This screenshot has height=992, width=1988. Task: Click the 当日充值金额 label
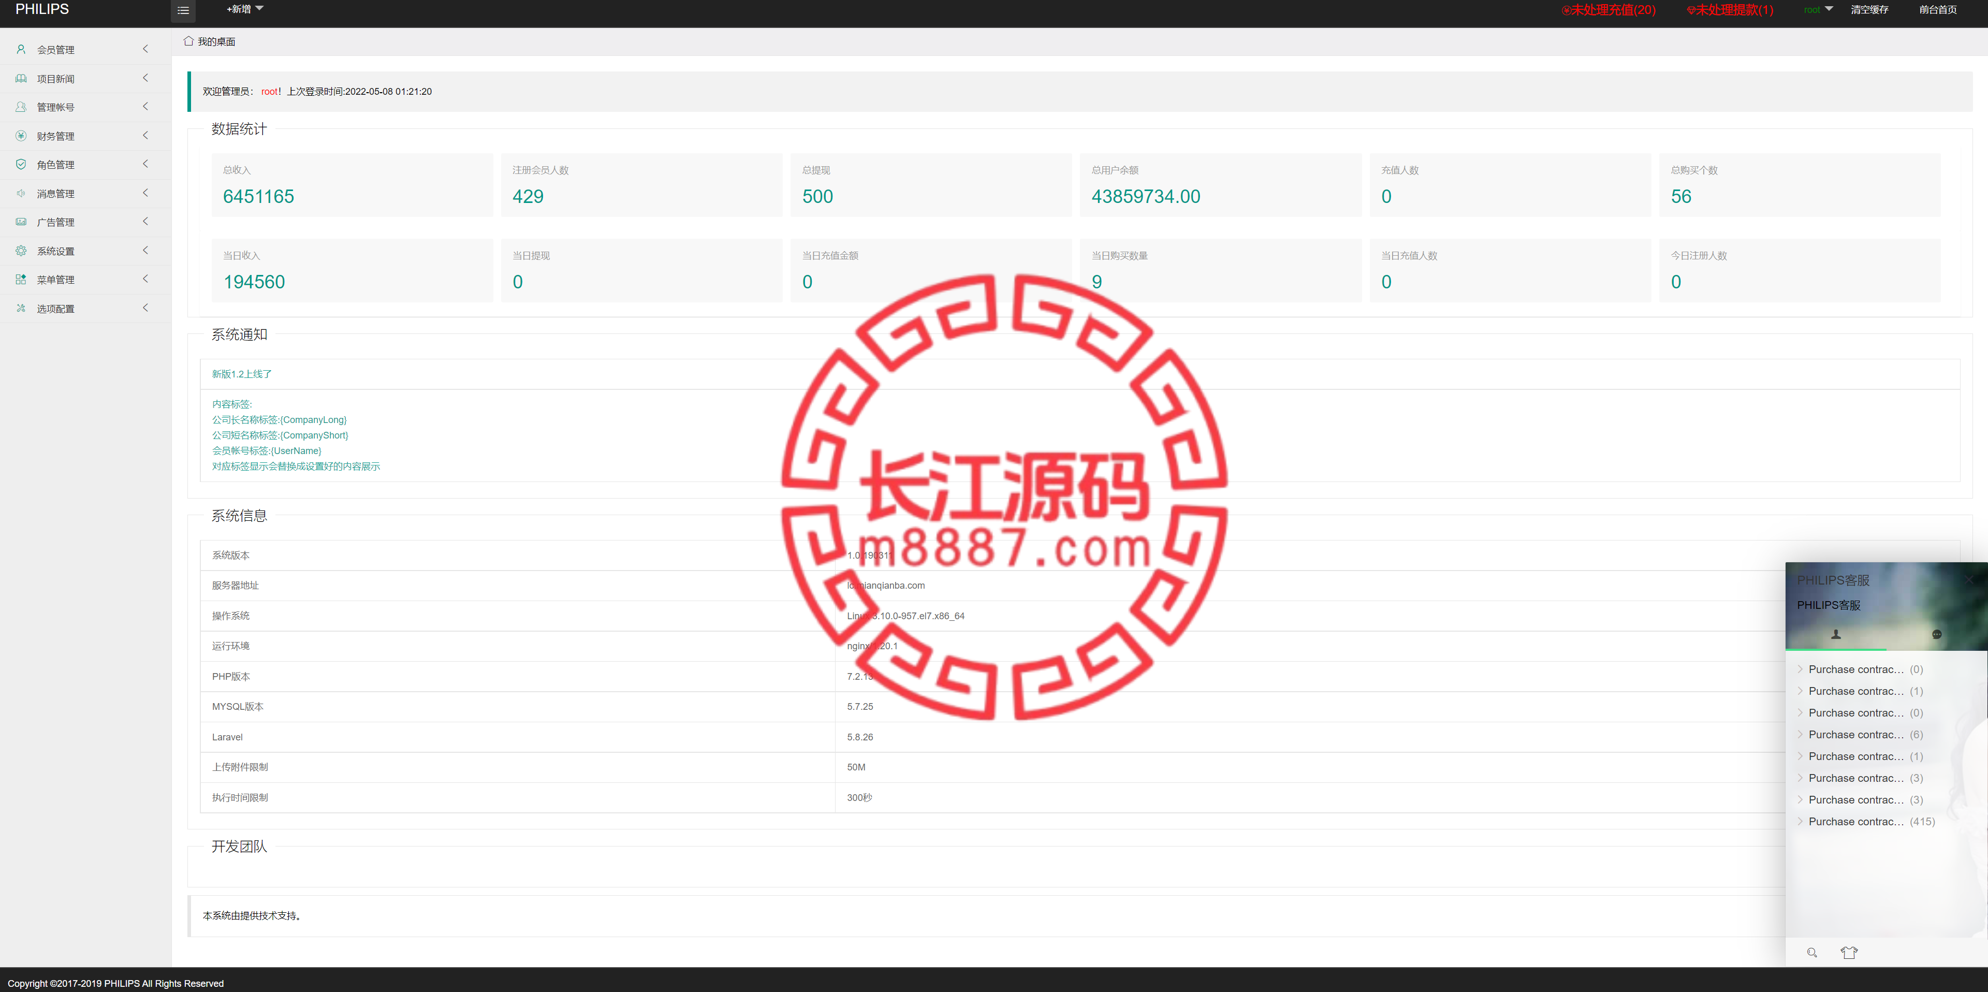pyautogui.click(x=829, y=256)
